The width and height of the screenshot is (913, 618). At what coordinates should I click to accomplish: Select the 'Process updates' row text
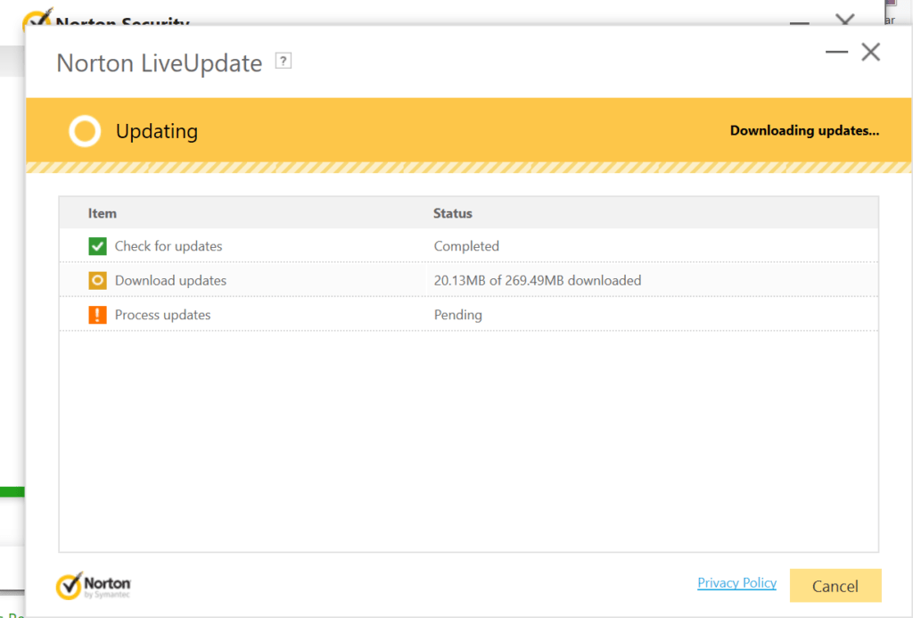click(x=162, y=315)
